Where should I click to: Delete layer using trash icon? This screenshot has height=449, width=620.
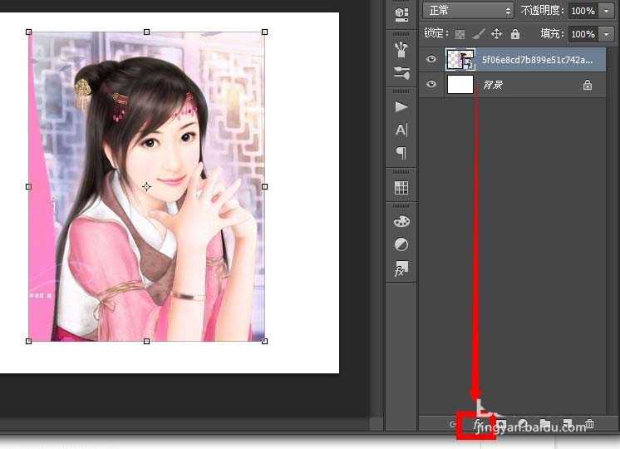(x=590, y=424)
